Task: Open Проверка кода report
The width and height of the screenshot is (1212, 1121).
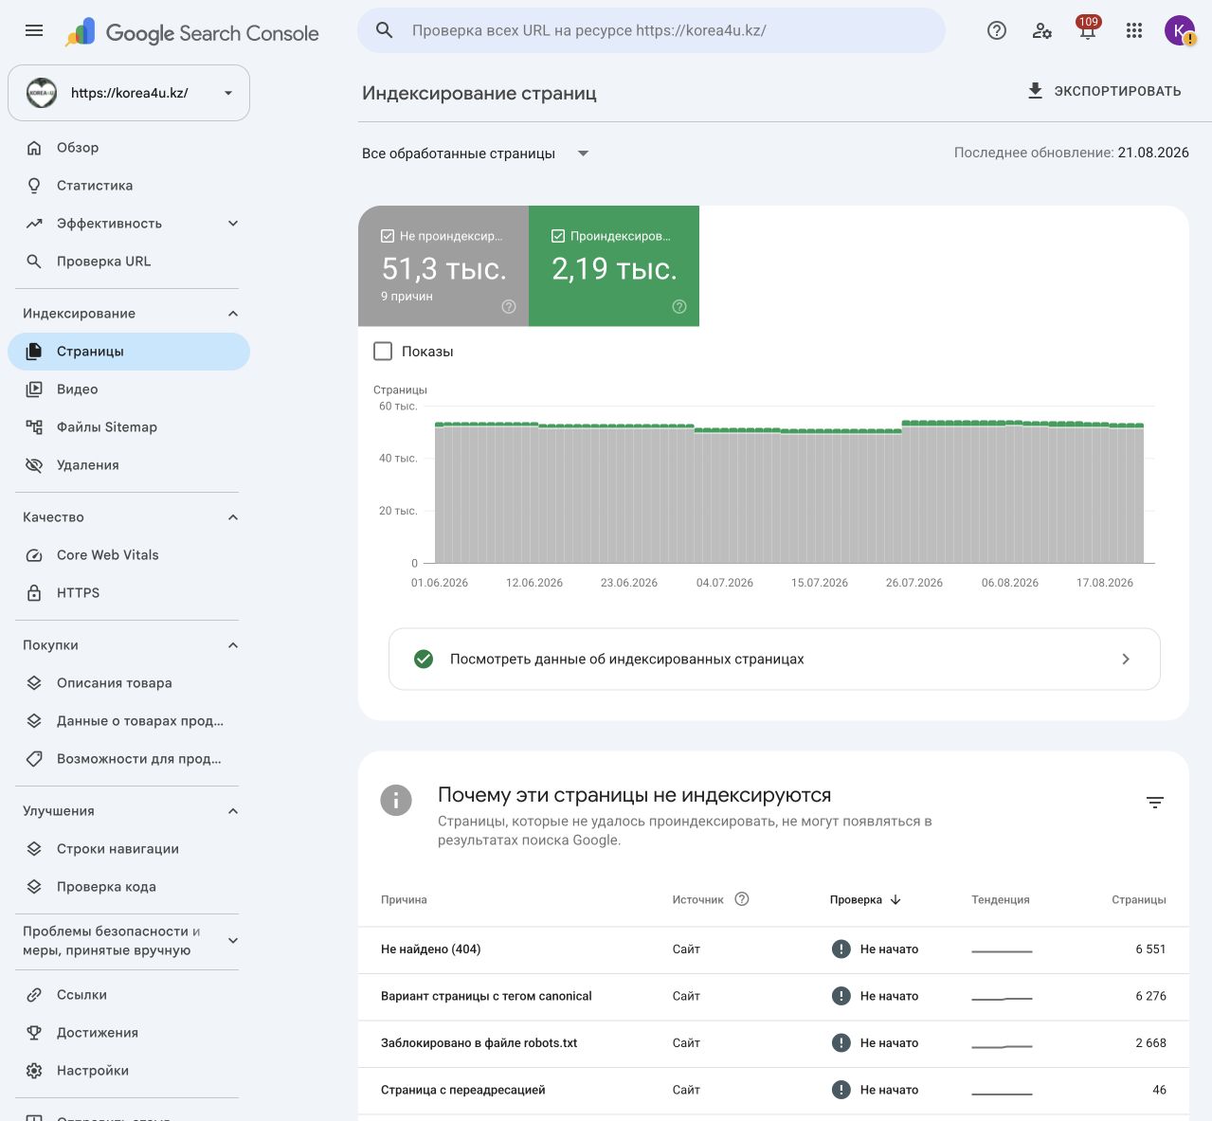Action: (x=129, y=887)
